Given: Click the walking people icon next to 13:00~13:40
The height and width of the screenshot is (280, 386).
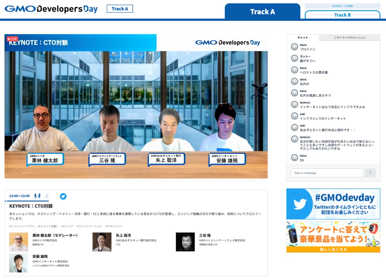Looking at the screenshot, I should [37, 196].
